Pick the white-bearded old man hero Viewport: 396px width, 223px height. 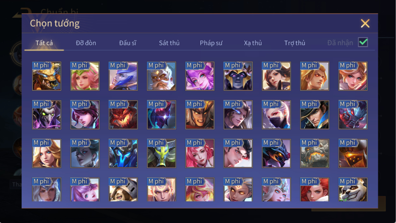(x=161, y=76)
